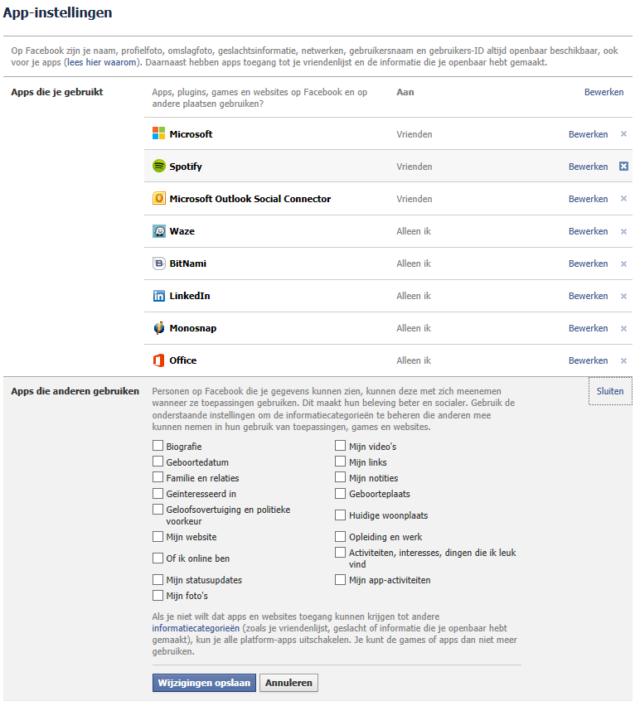
Task: Check the Biografie checkbox
Action: [158, 446]
